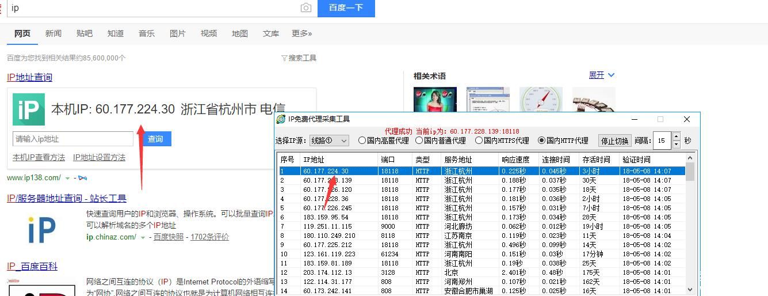Sort by the 验证时间 column header
The width and height of the screenshot is (768, 296).
click(652, 160)
